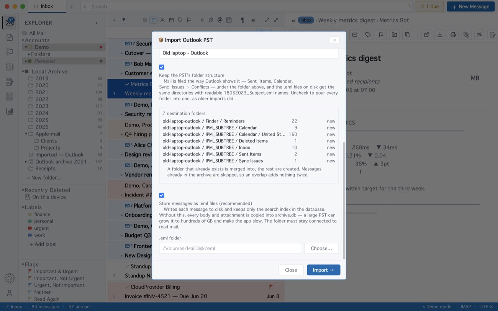Click the dialog's vertical scrollbar
Viewport: 498px width, 311px height.
[x=344, y=200]
